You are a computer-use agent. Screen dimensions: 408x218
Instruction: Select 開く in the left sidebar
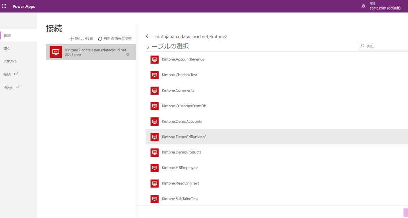coord(18,48)
